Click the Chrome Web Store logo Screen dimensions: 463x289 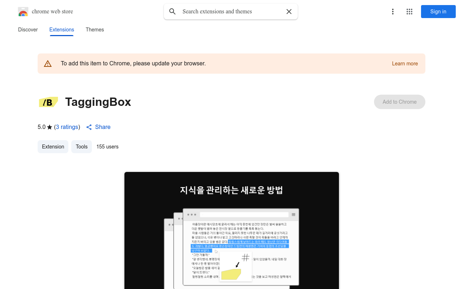coord(23,12)
